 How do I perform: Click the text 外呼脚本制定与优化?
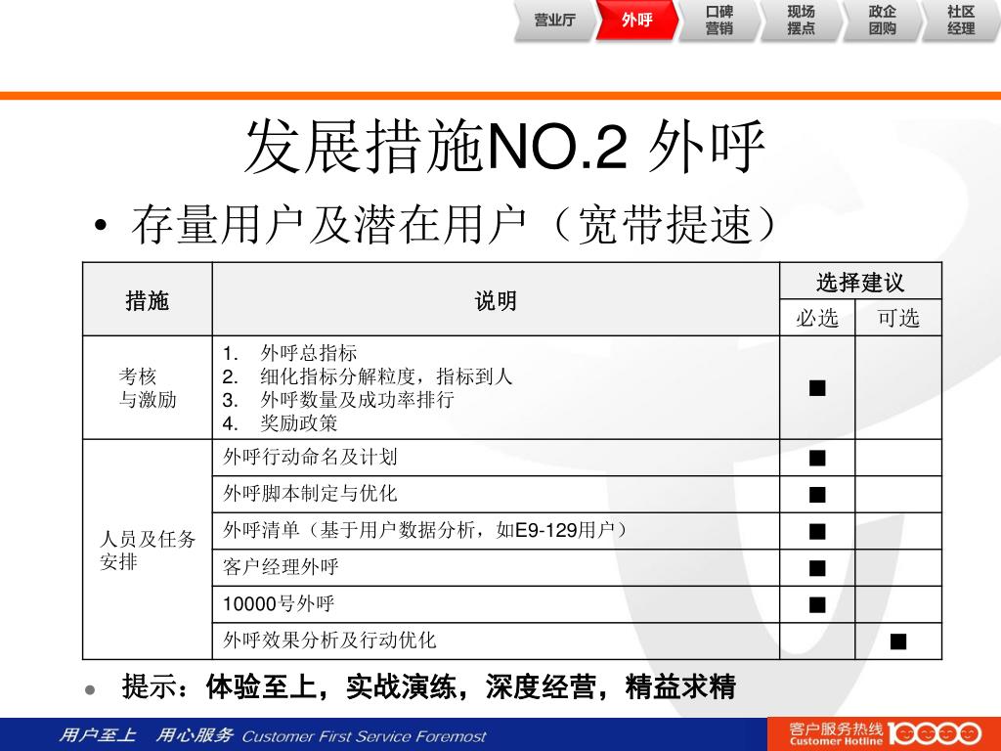tap(310, 494)
